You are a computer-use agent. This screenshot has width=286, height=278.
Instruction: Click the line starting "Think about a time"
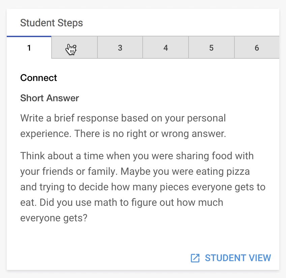click(137, 156)
